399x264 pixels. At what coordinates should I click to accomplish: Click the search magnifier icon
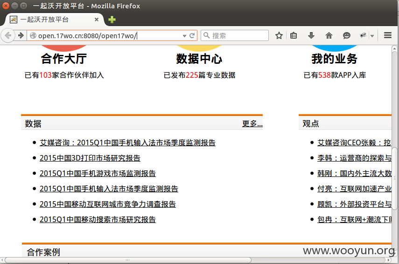point(207,35)
